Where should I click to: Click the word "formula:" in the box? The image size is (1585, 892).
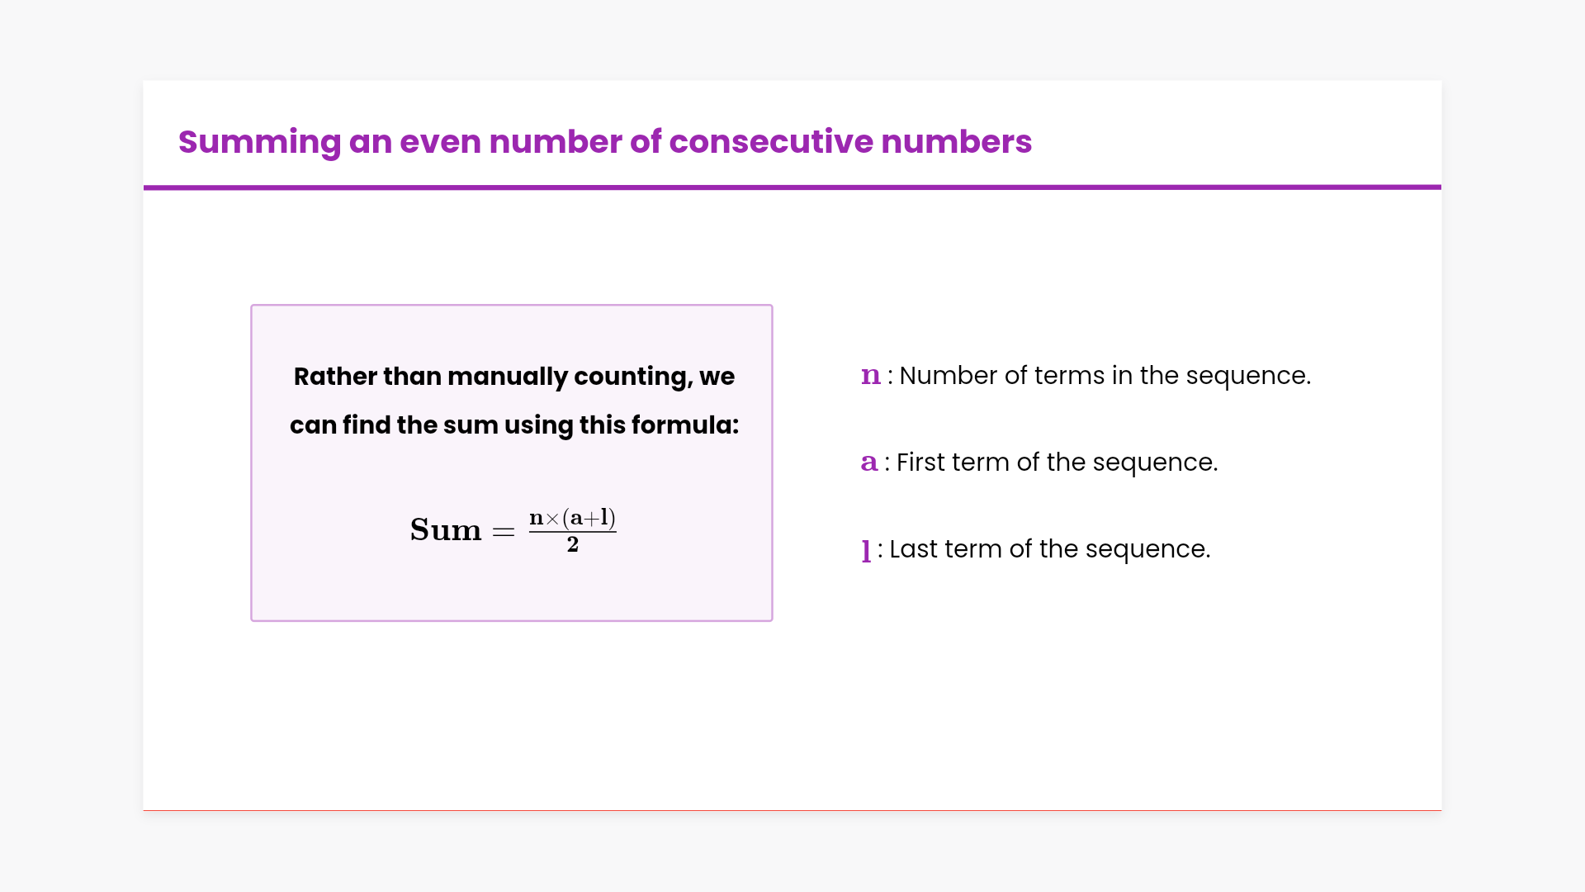coord(685,425)
